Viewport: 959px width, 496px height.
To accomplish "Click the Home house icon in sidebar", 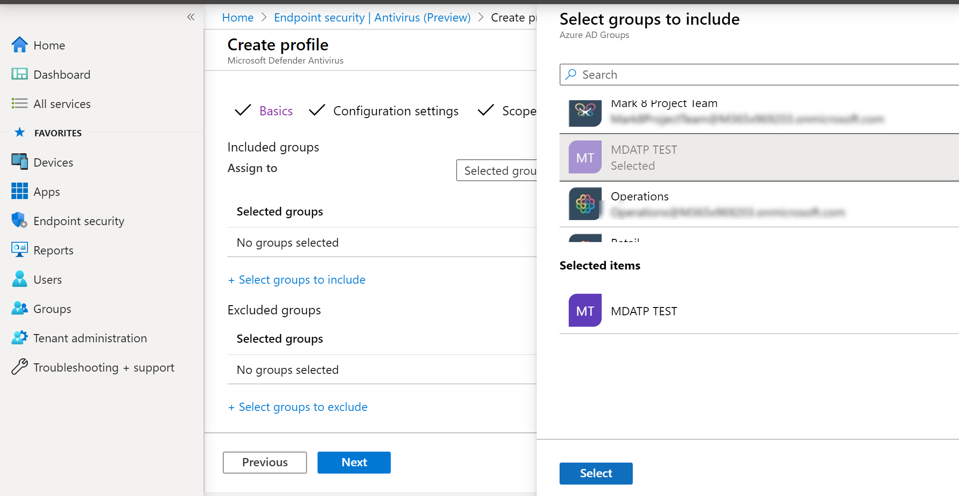I will coord(19,45).
